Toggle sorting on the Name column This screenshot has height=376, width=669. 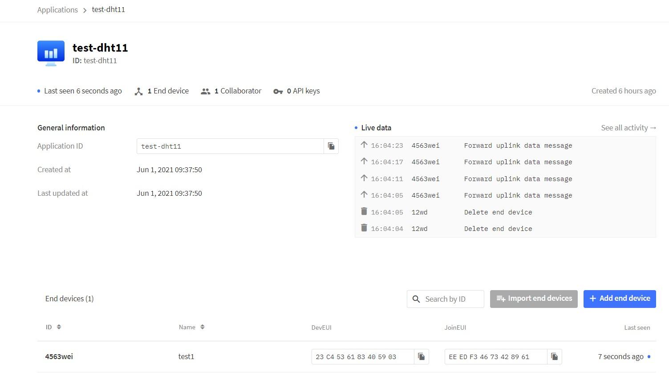click(x=203, y=327)
